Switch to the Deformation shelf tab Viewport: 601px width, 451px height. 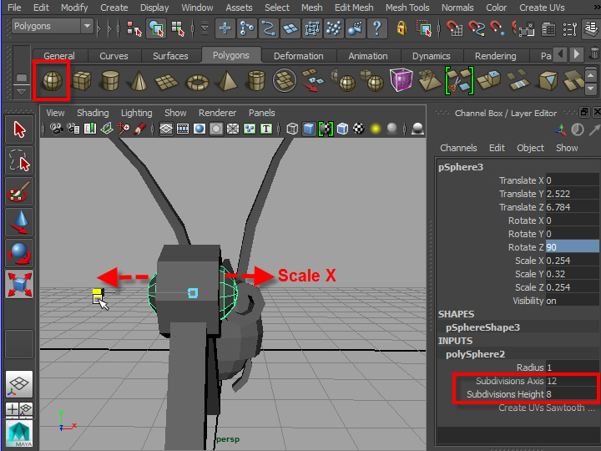point(298,56)
